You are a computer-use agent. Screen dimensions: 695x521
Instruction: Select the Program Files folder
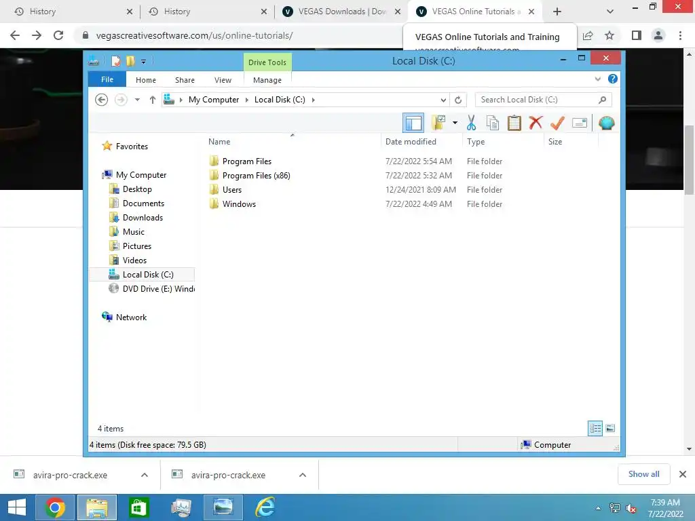(x=247, y=161)
